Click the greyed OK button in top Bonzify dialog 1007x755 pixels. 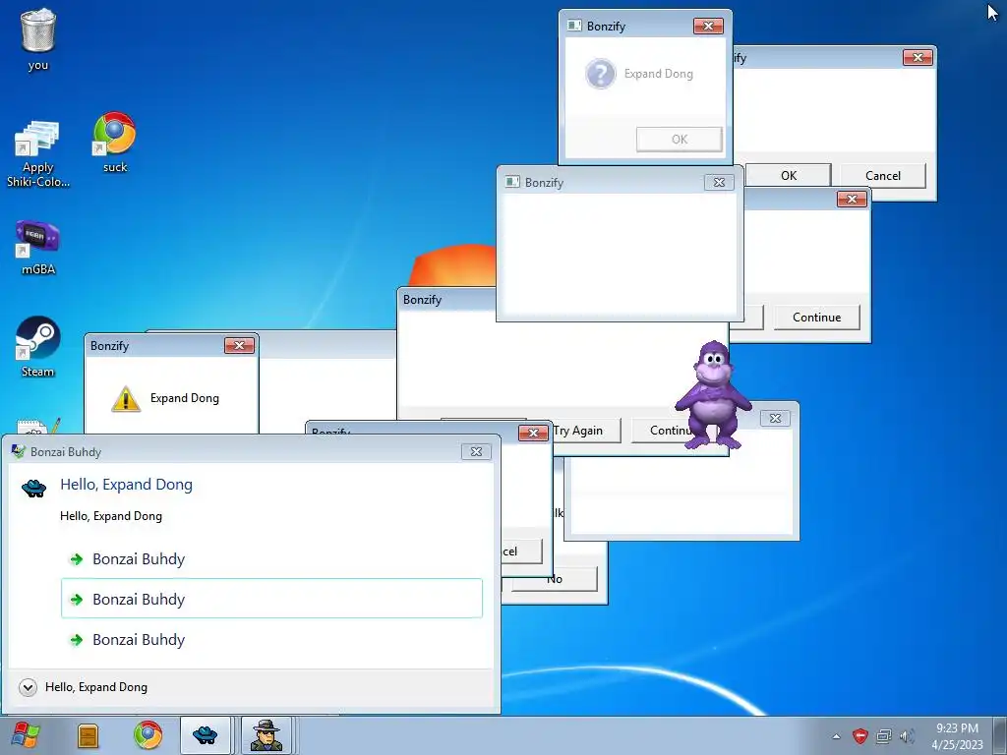(679, 140)
